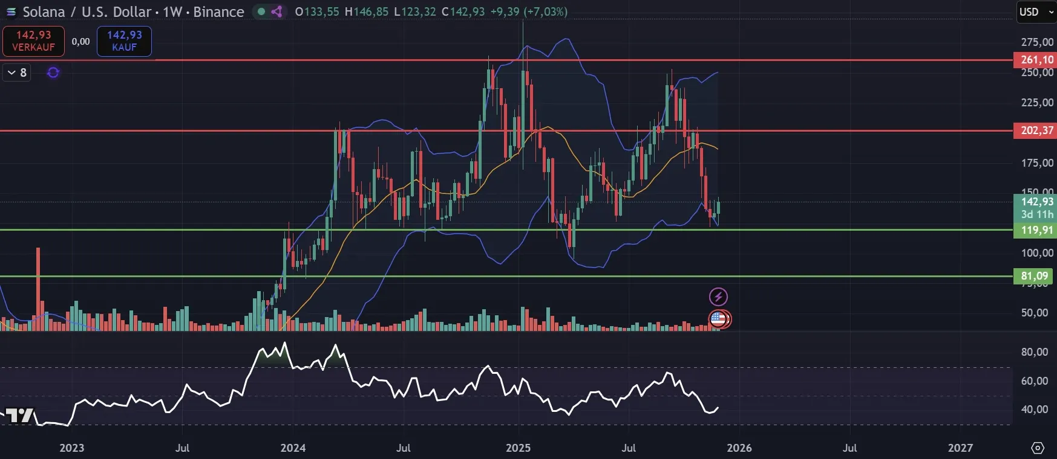Image resolution: width=1057 pixels, height=459 pixels.
Task: Select the 119,91 green support price label
Action: point(1036,230)
